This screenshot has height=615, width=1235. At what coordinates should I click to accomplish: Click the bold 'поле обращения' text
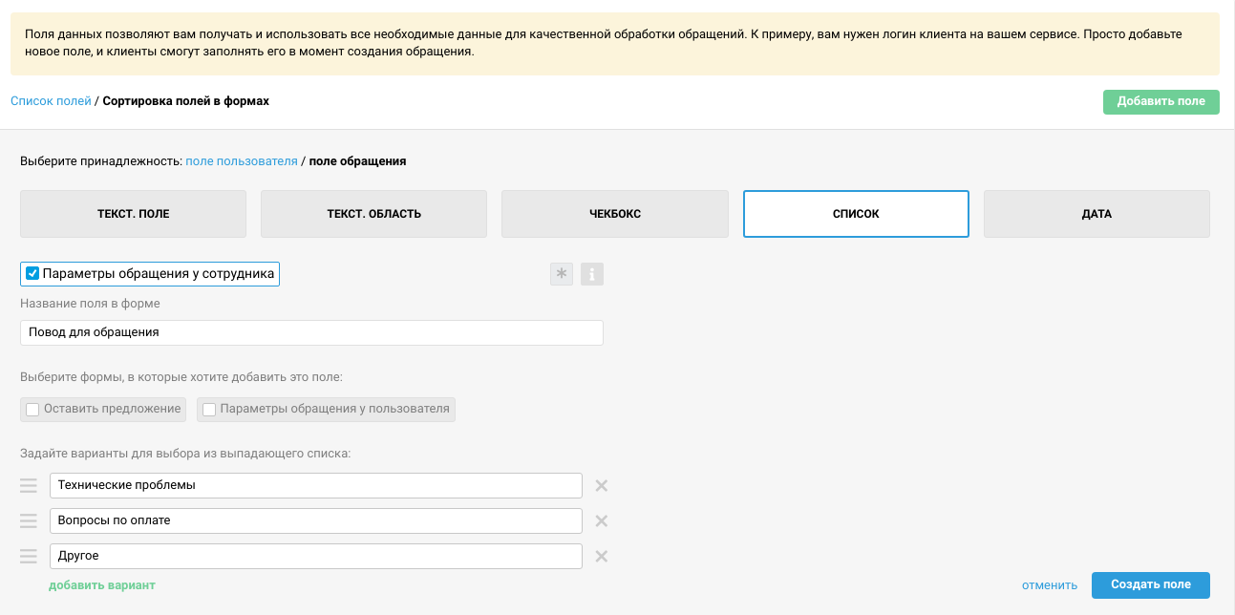pyautogui.click(x=357, y=160)
